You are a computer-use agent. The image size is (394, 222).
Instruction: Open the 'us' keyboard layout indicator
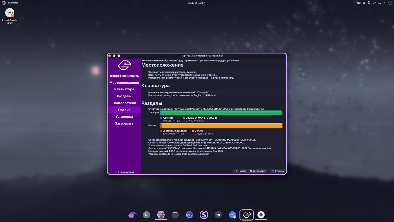(374, 3)
